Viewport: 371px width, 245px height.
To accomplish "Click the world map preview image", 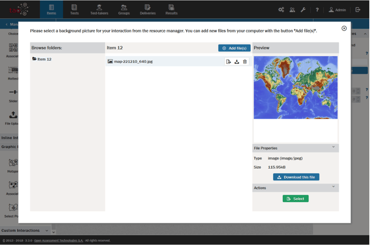I will point(296,88).
